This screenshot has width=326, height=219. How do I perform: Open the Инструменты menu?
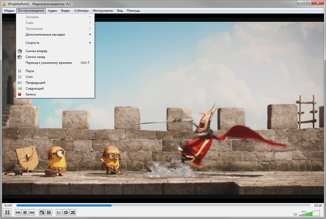[103, 11]
